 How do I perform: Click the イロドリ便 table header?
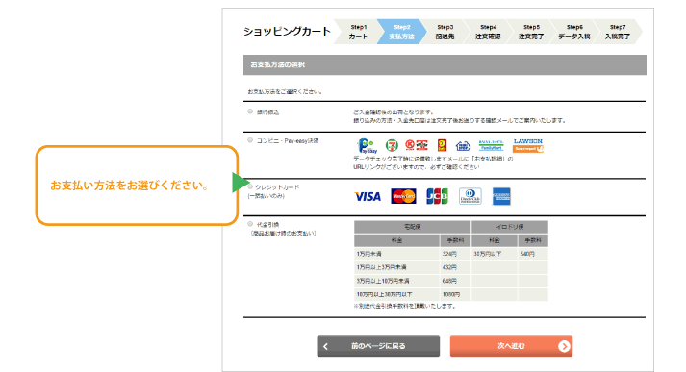point(510,227)
